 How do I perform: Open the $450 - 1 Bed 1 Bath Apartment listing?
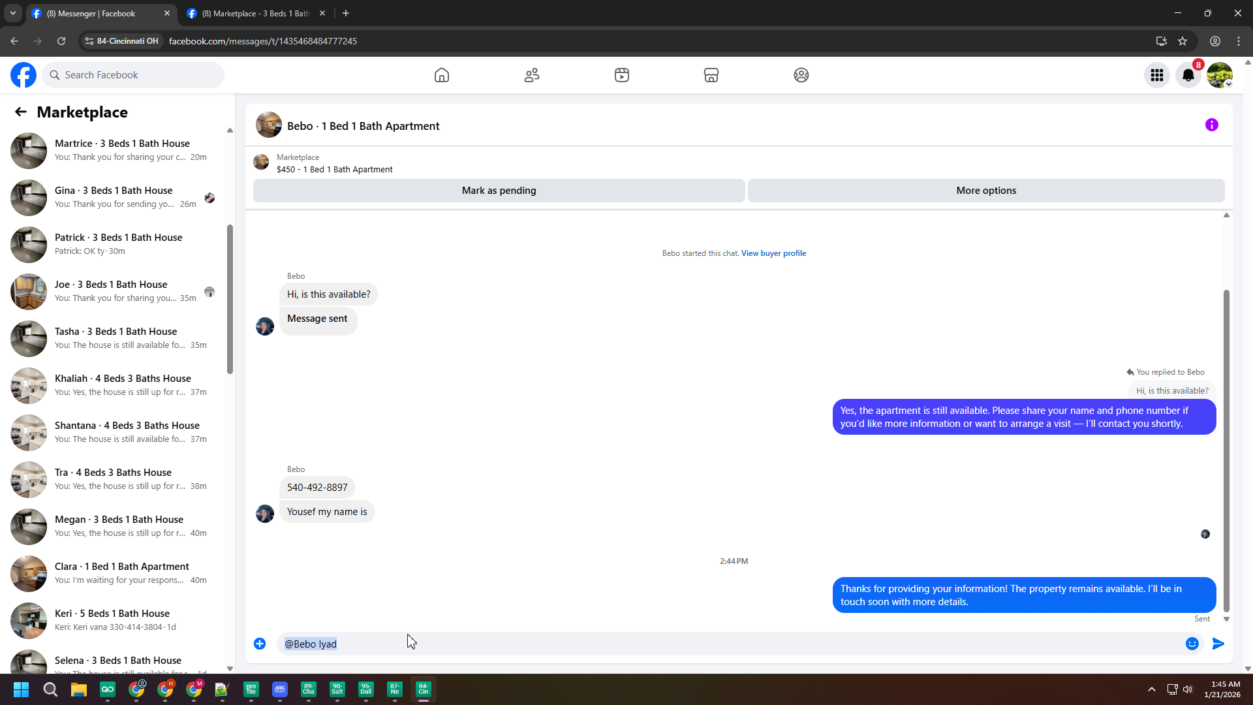click(x=335, y=169)
